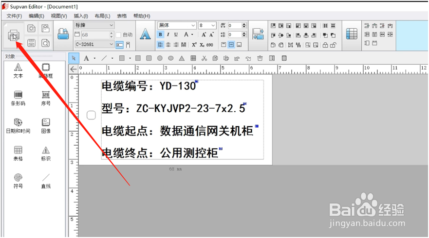
Task: Click the large blue letter A icon
Action: (145, 34)
